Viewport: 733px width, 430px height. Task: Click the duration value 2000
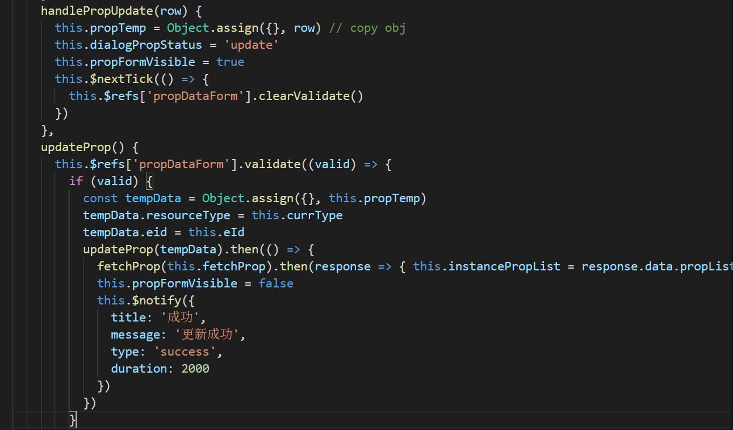coord(195,369)
